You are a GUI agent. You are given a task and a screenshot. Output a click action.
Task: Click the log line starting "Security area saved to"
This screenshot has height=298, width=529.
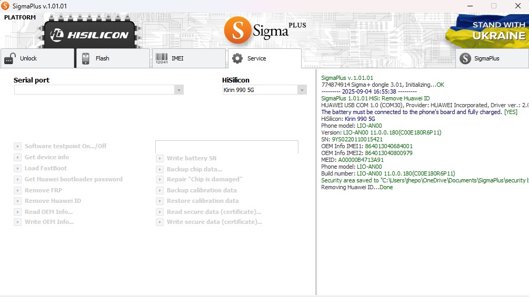coord(425,180)
